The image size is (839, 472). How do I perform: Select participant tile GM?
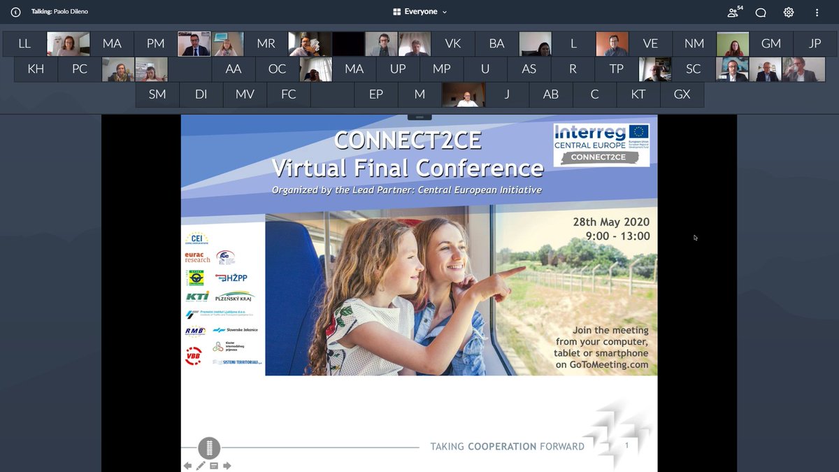click(771, 43)
